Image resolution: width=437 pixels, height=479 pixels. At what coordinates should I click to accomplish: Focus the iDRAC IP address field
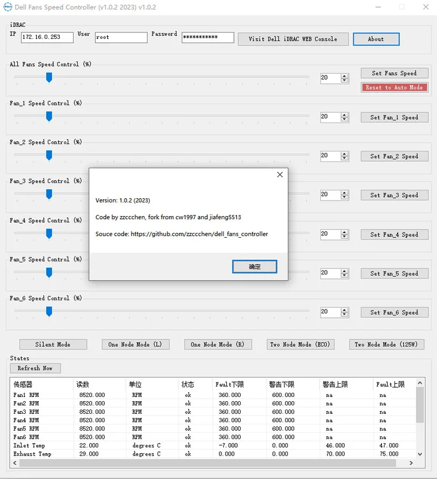point(47,37)
